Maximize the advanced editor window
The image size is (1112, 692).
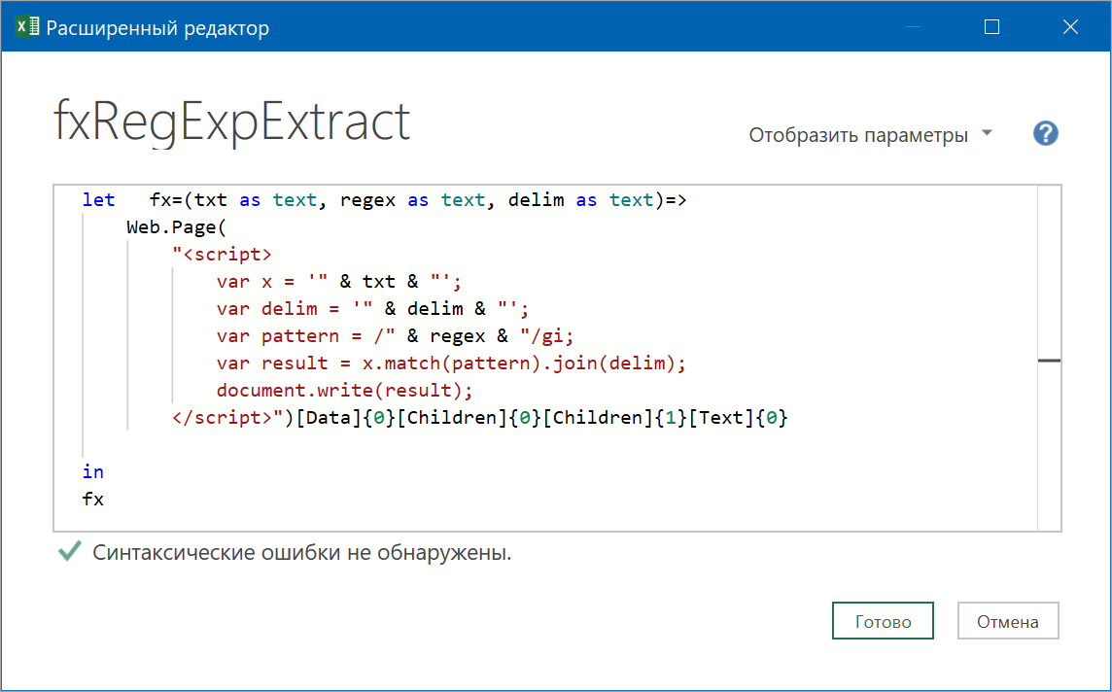tap(992, 27)
